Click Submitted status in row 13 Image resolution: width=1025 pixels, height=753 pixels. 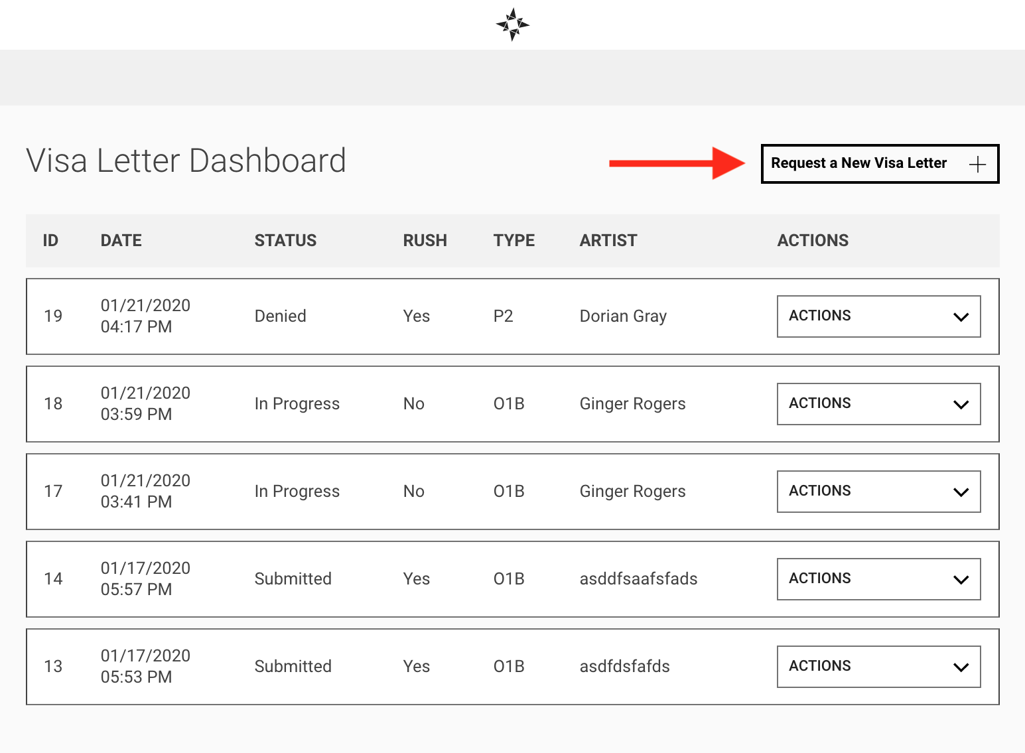[293, 666]
